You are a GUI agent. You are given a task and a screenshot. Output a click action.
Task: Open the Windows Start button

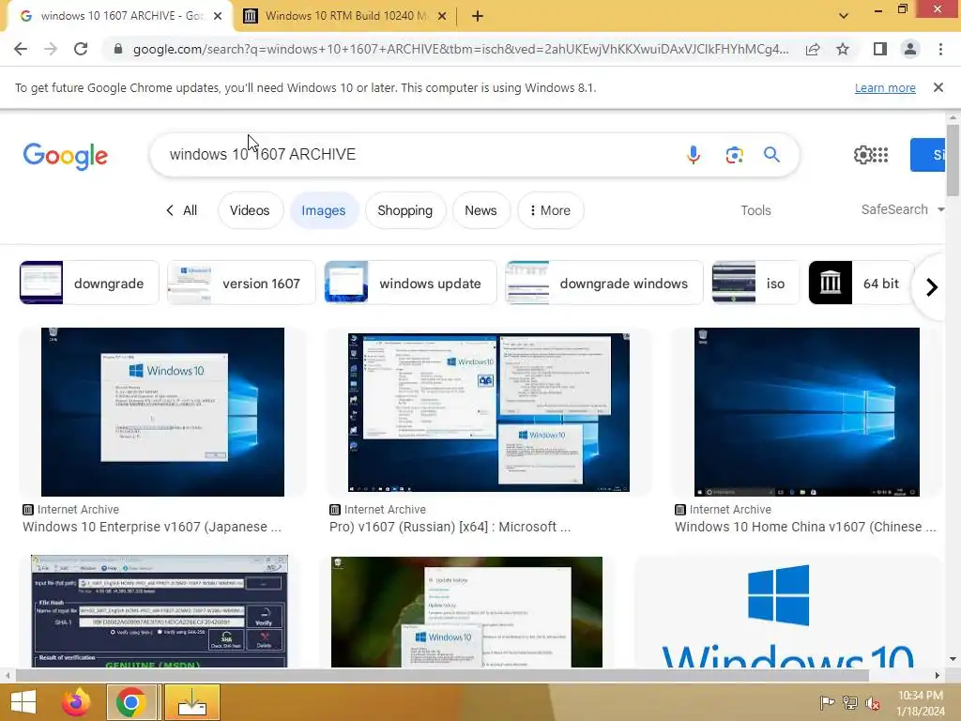23,702
